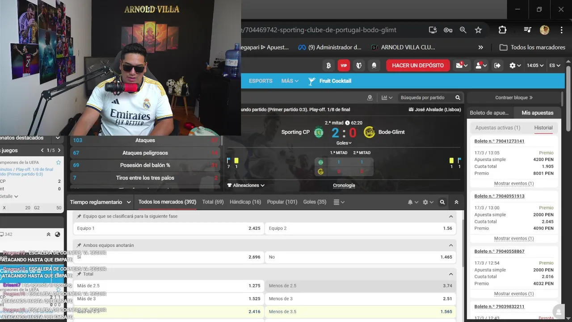Bookmark this page with the star icon

[x=478, y=30]
